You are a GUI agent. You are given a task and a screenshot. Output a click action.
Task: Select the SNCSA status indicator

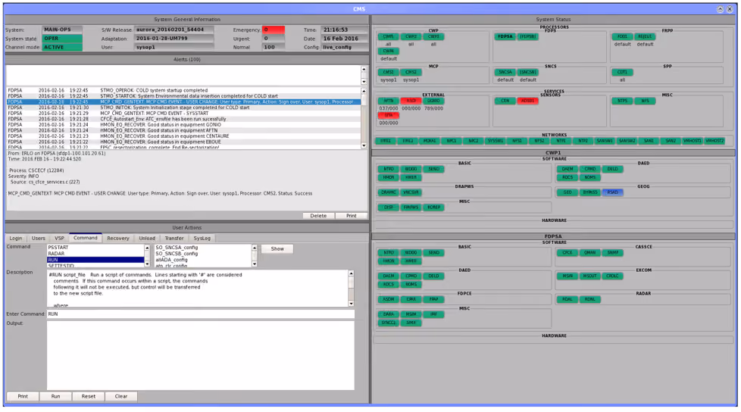click(x=505, y=72)
